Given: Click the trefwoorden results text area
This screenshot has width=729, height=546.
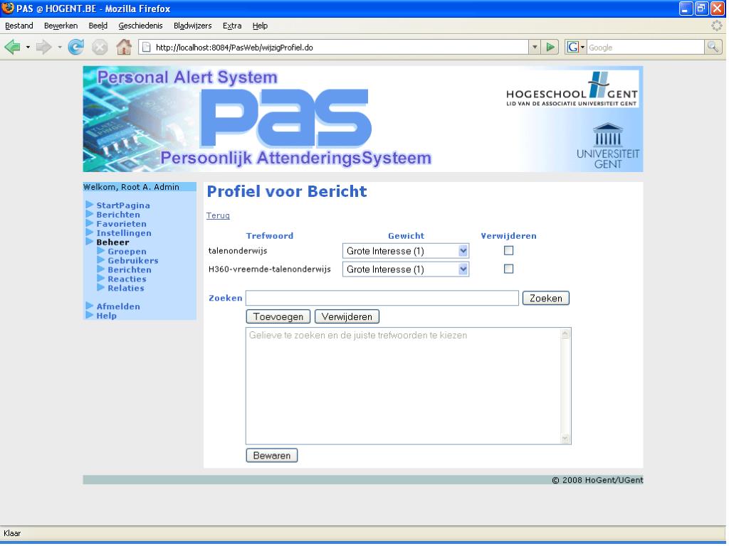Looking at the screenshot, I should pos(404,386).
